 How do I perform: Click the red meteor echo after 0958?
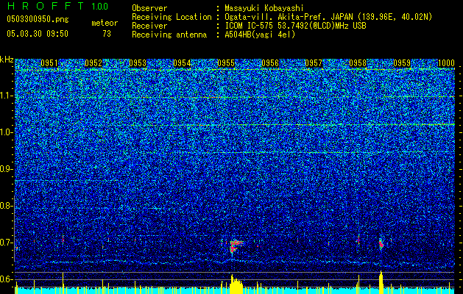click(x=381, y=243)
